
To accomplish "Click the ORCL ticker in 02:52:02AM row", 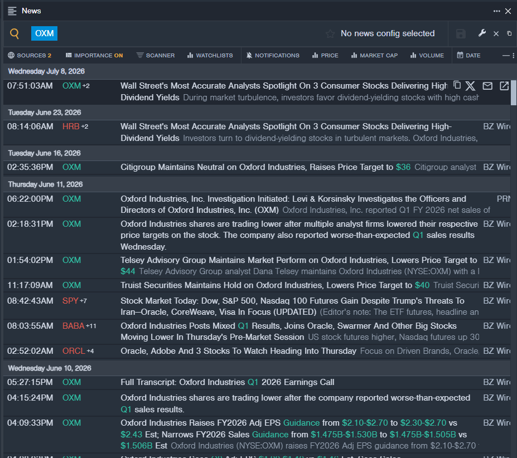I will (74, 351).
